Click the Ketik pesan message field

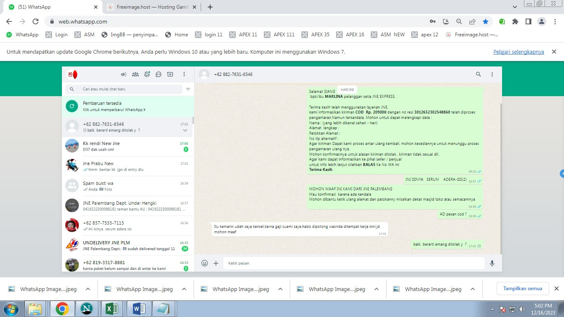click(354, 263)
